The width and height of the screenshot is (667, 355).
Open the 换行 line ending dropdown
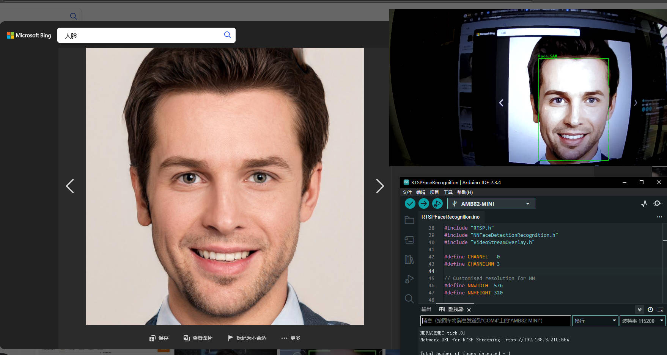(x=595, y=321)
